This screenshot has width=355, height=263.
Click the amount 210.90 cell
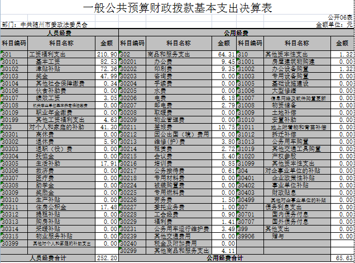click(x=106, y=54)
